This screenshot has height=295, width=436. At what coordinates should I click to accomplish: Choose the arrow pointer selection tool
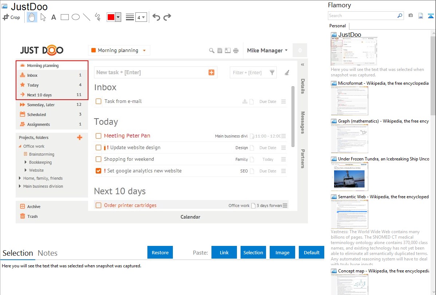pos(43,17)
